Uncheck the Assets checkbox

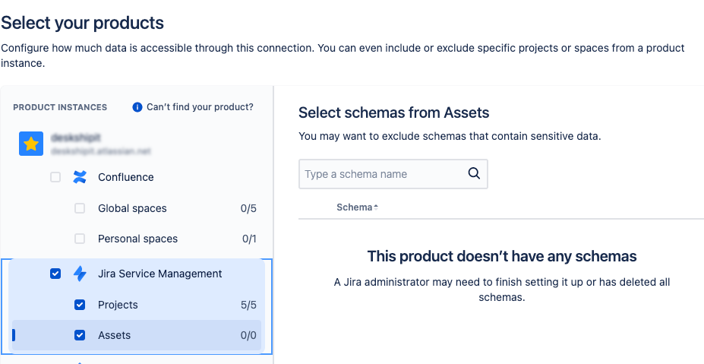(80, 335)
